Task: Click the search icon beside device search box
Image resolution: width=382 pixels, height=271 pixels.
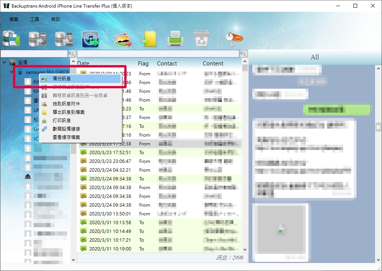Action: point(72,54)
